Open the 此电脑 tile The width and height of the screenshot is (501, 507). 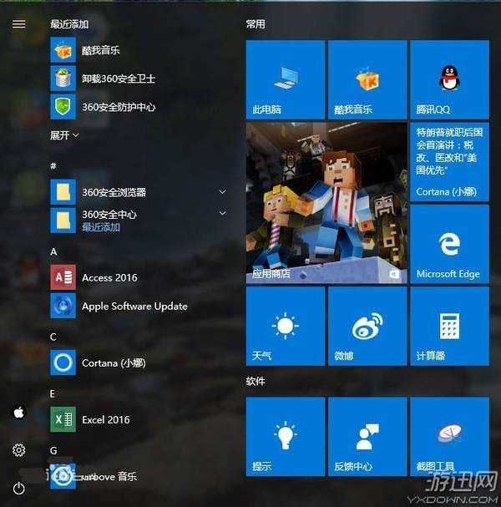click(286, 79)
